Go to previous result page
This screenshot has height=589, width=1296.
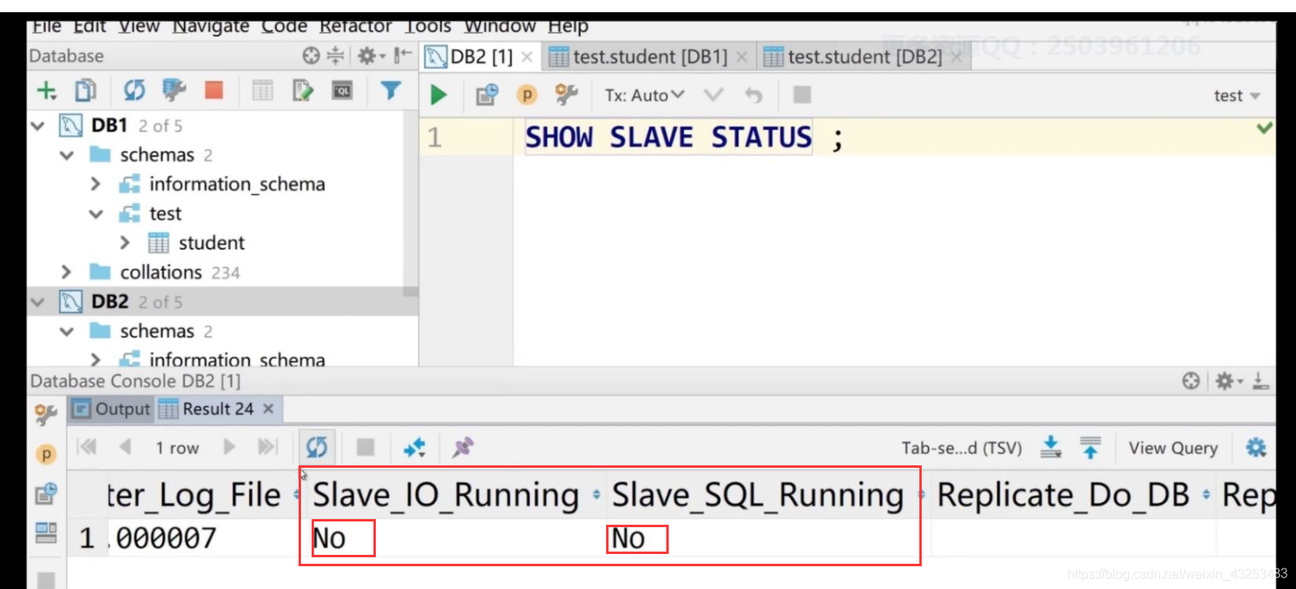click(x=125, y=447)
